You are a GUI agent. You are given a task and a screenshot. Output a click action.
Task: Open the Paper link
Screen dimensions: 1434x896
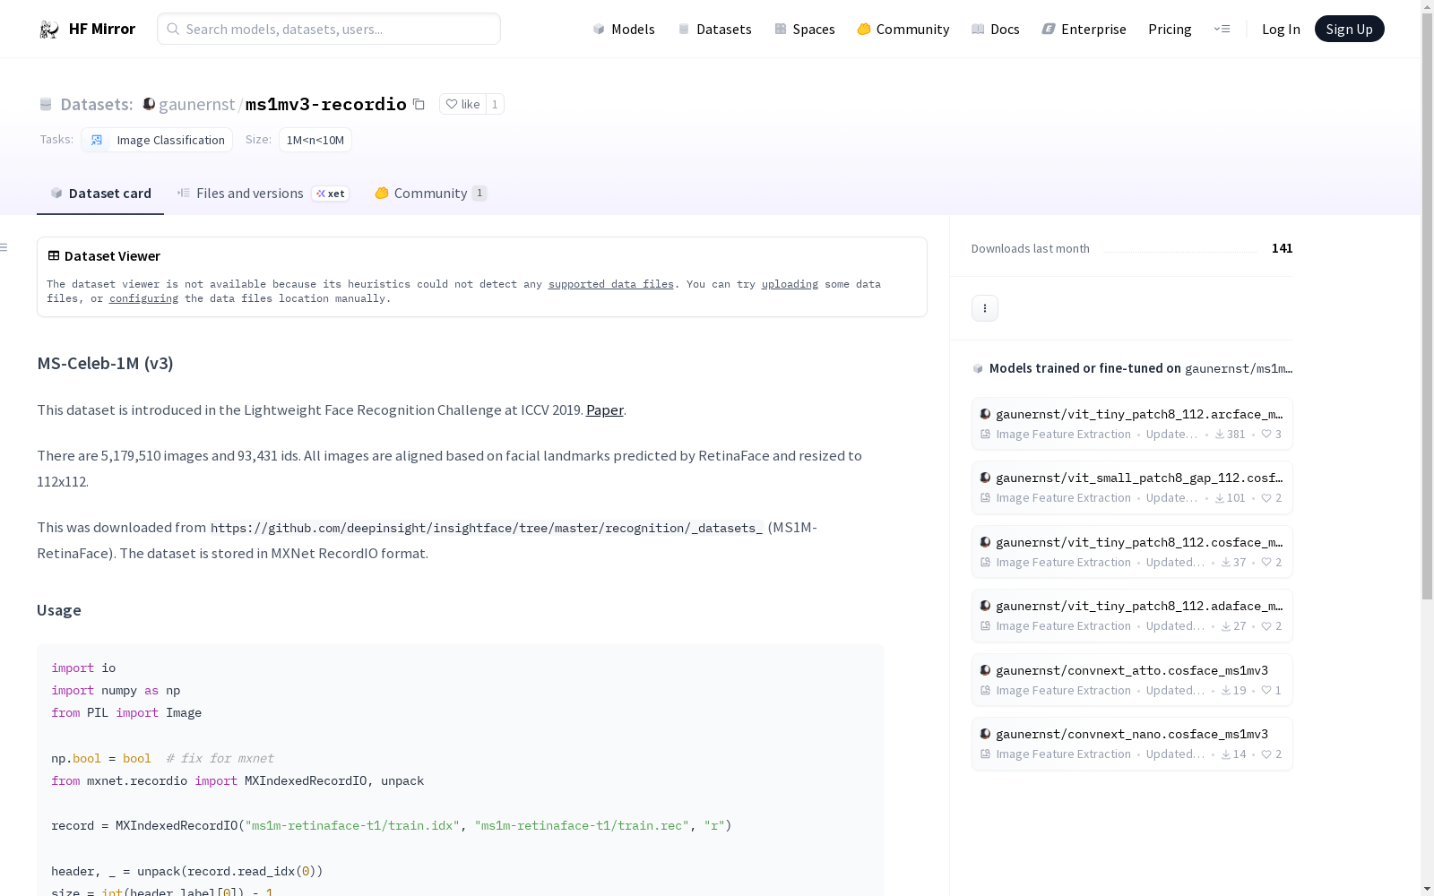(605, 409)
